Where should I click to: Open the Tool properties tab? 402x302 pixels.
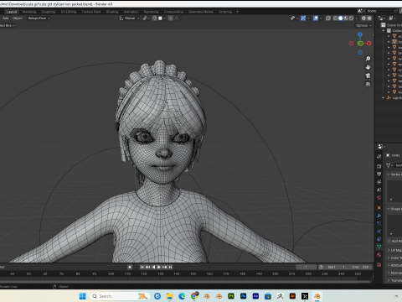click(379, 157)
